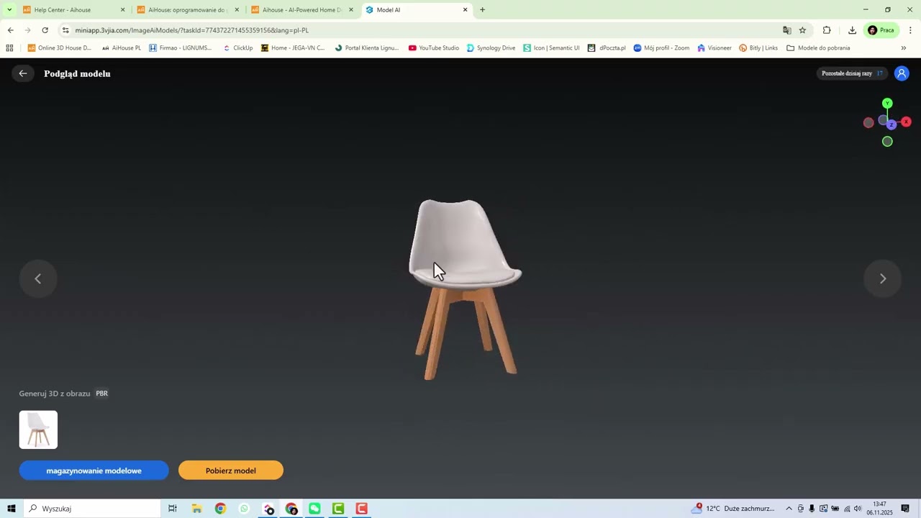The height and width of the screenshot is (518, 921).
Task: Close the Model AI tab
Action: tap(465, 10)
